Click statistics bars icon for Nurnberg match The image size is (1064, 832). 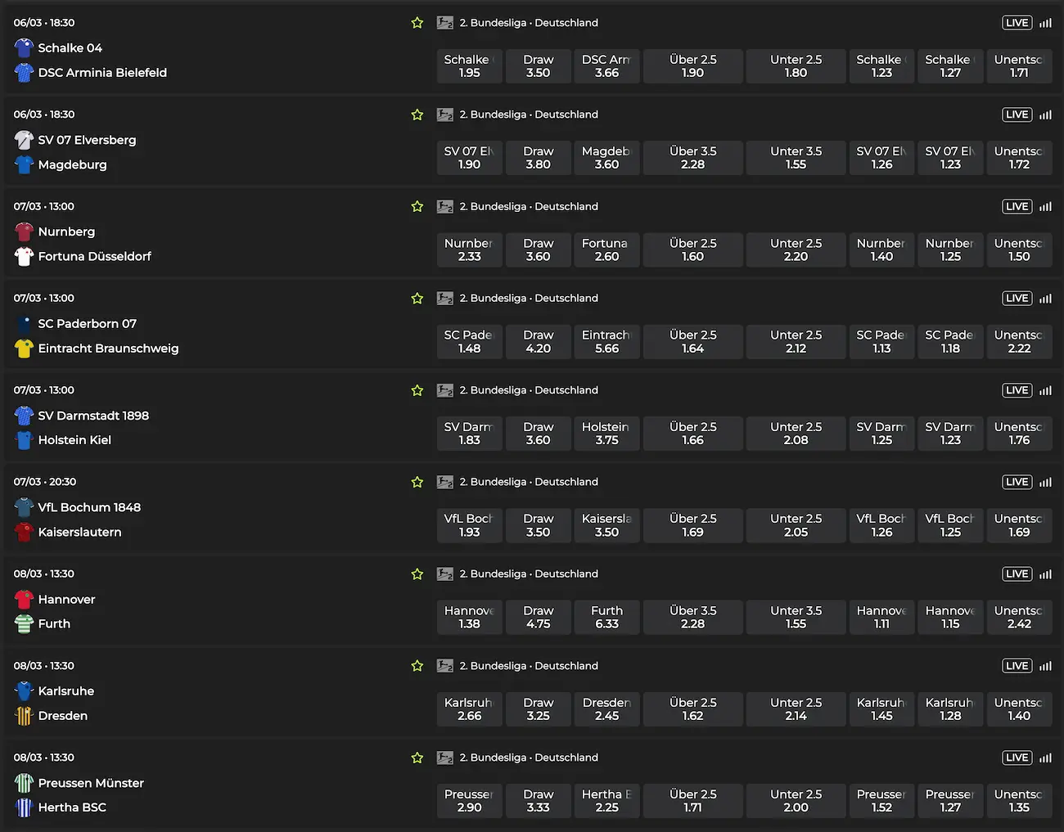[1045, 207]
